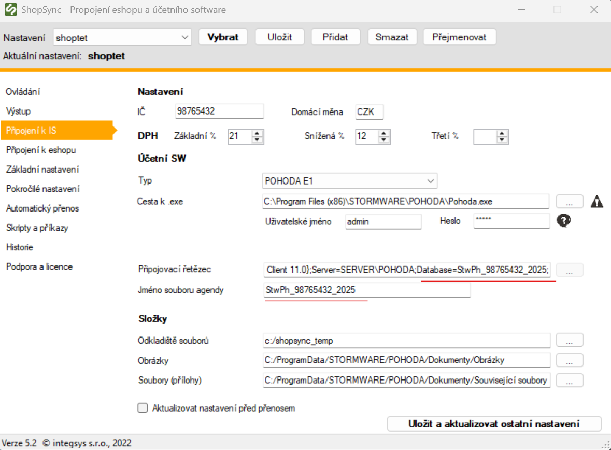Enable Aktualizovat nastavení před přenosem checkbox
The width and height of the screenshot is (611, 450).
tap(143, 408)
